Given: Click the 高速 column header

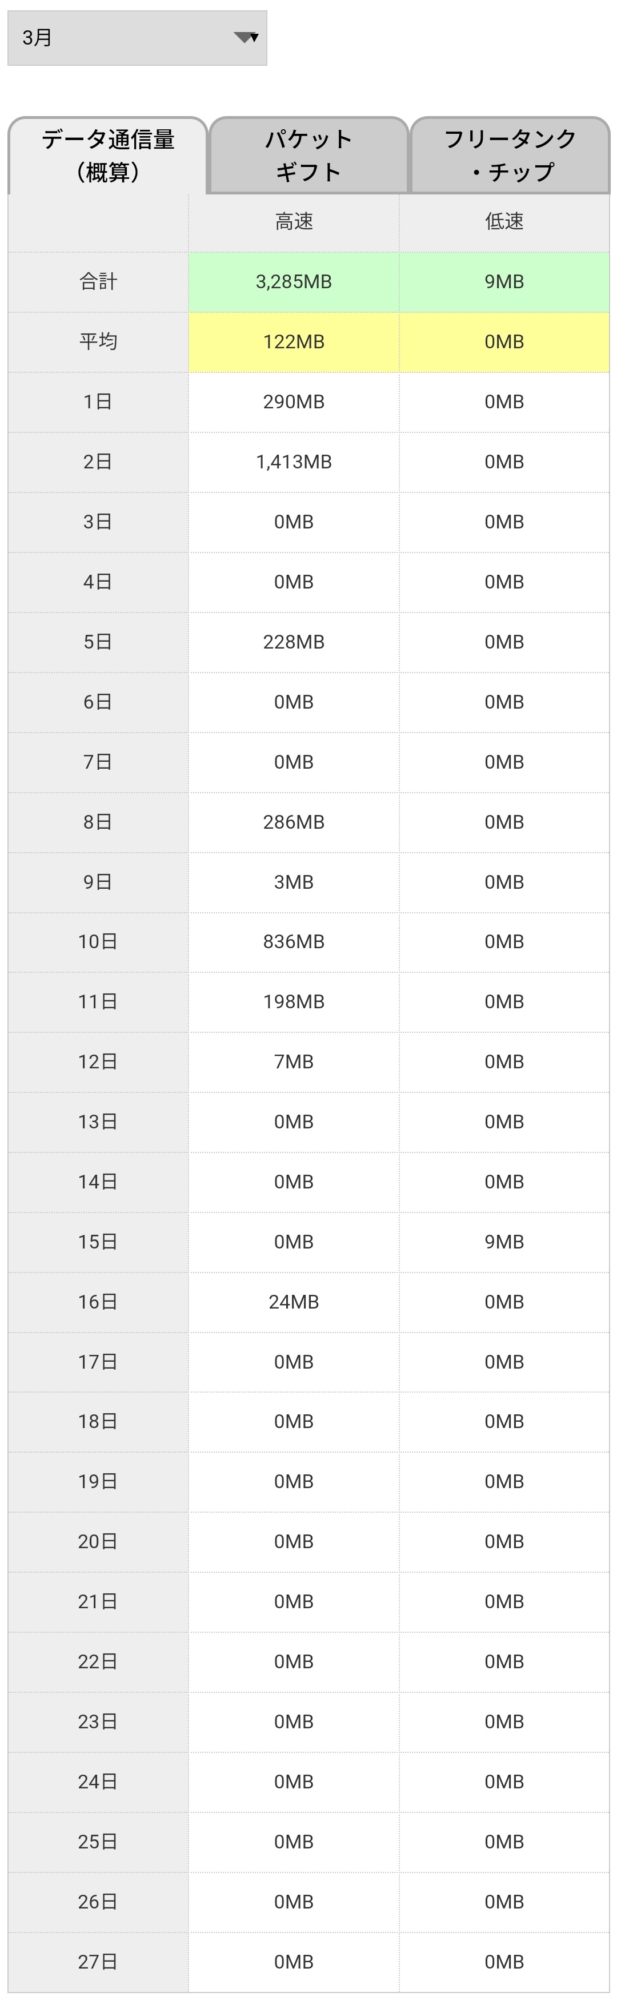Looking at the screenshot, I should coord(294,222).
